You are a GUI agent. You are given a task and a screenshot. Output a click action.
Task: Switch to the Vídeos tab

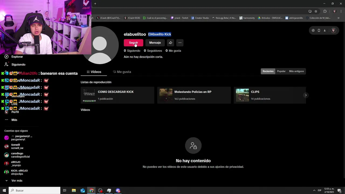click(94, 72)
